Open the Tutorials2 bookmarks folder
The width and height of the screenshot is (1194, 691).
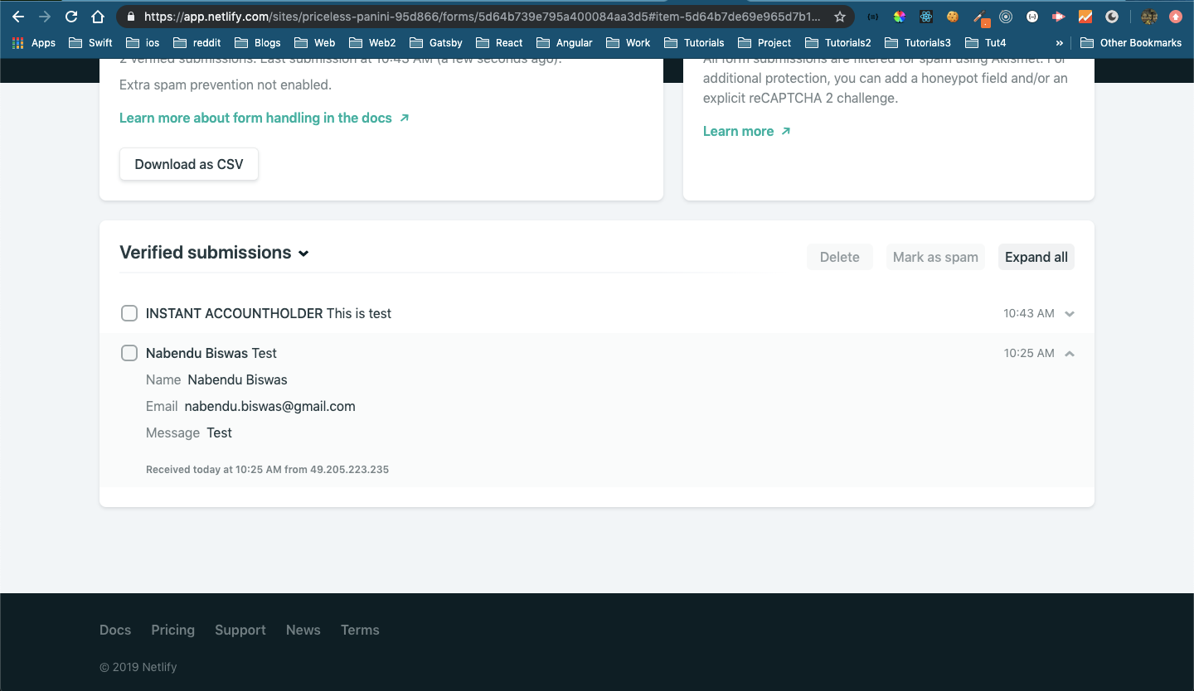point(837,43)
